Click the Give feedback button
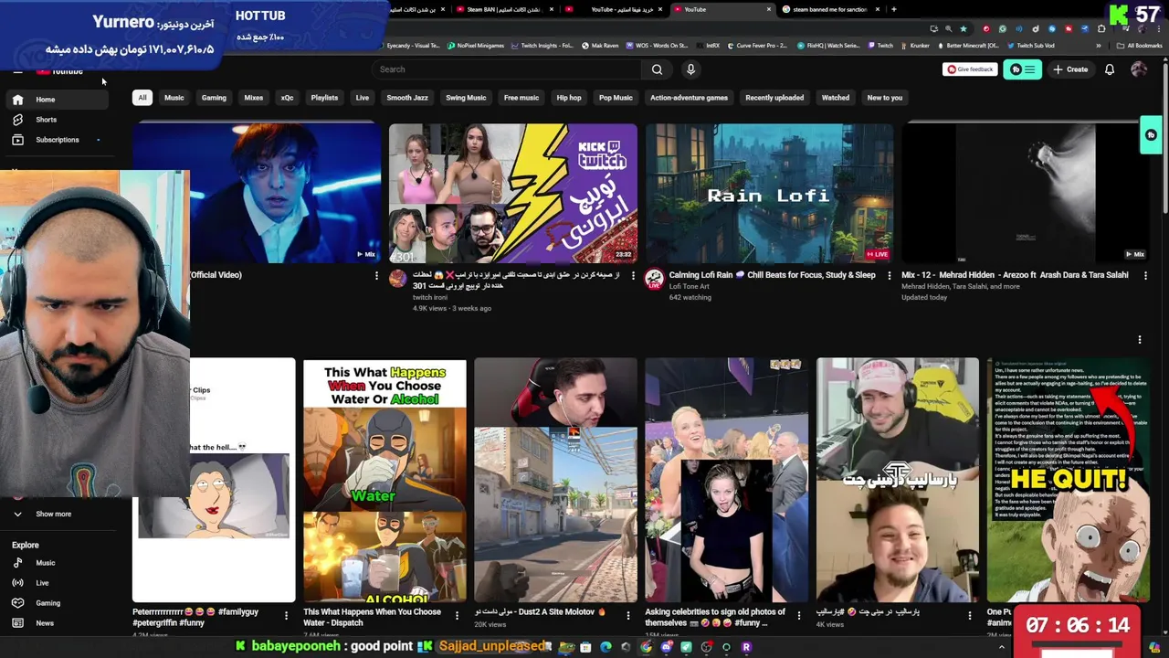 (x=970, y=69)
